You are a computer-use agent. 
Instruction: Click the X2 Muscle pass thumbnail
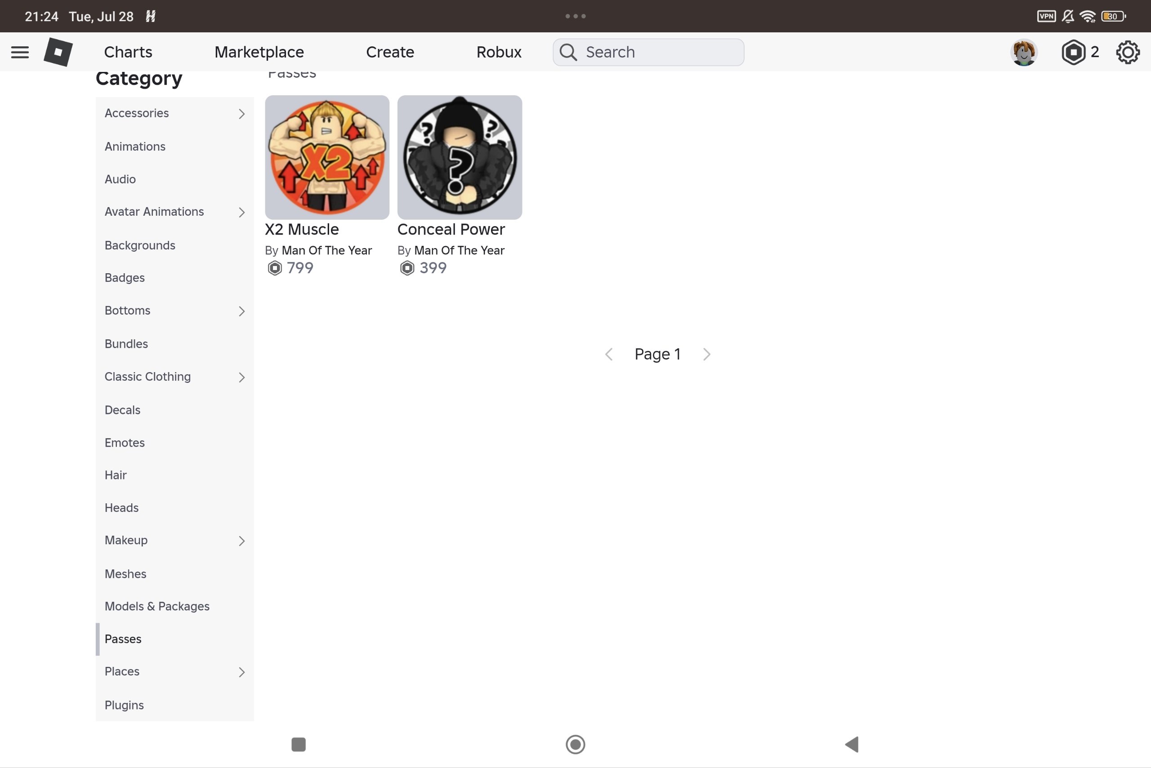point(327,157)
